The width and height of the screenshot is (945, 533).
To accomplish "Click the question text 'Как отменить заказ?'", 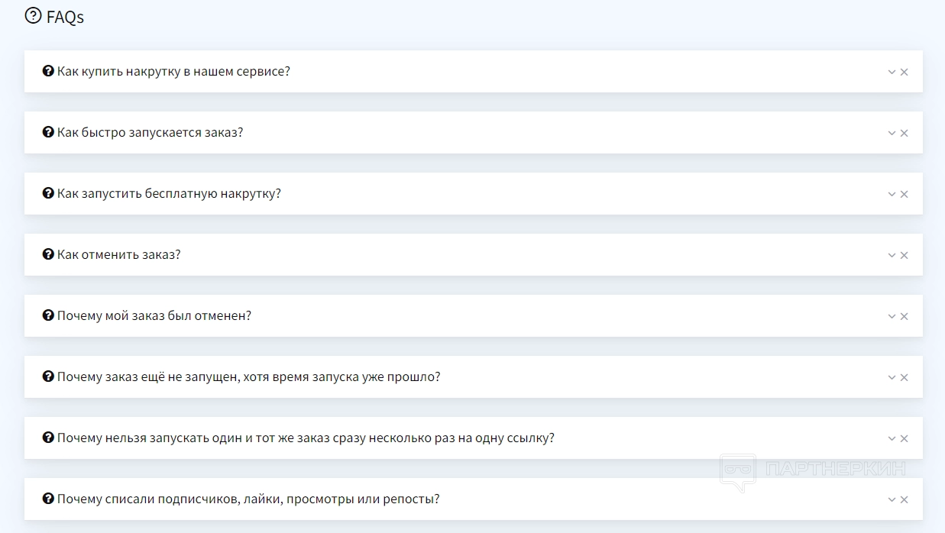I will pyautogui.click(x=118, y=254).
